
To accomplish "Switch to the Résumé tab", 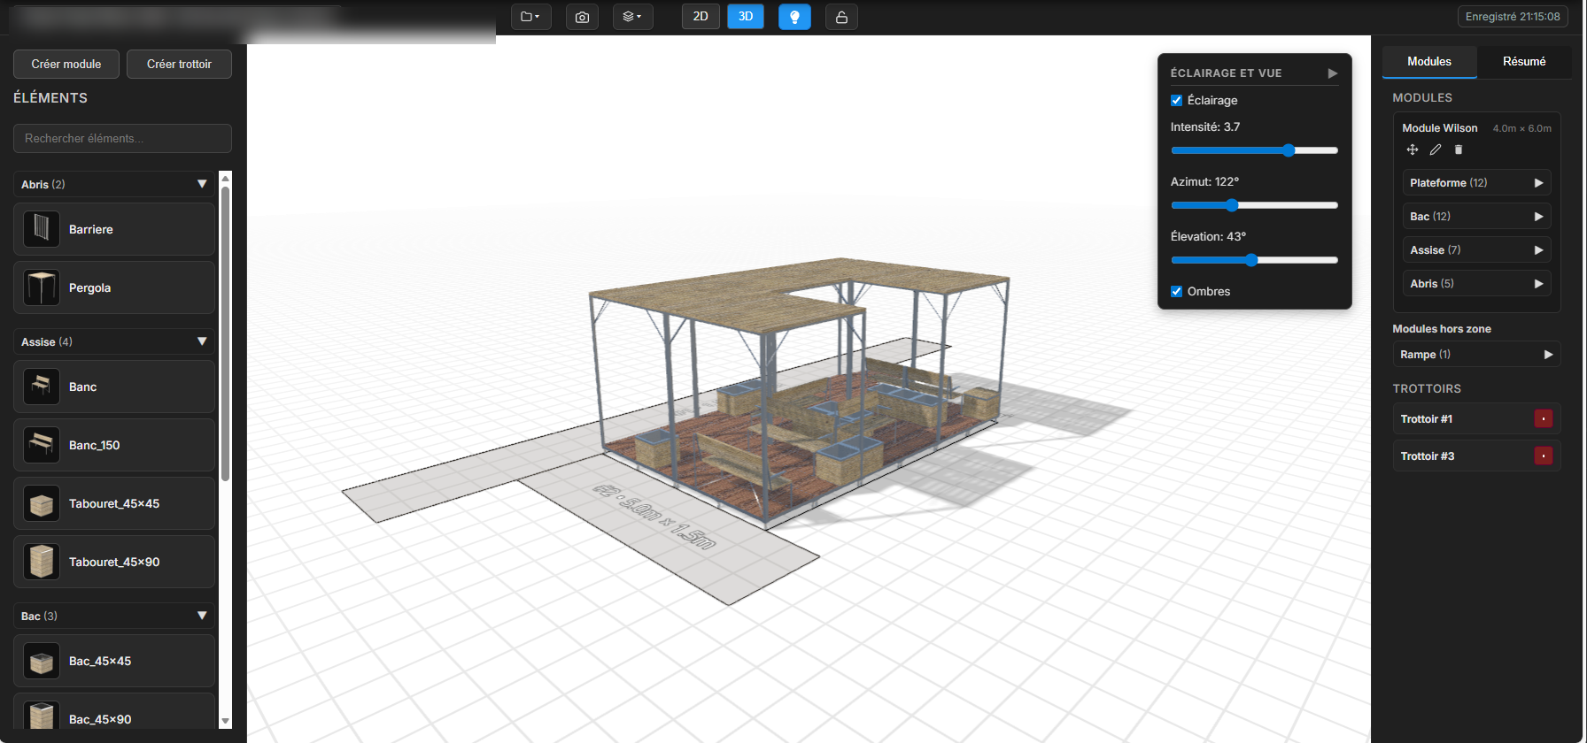I will click(x=1524, y=62).
